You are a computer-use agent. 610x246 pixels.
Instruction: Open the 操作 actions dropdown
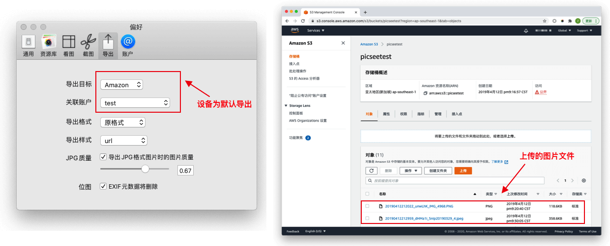411,171
